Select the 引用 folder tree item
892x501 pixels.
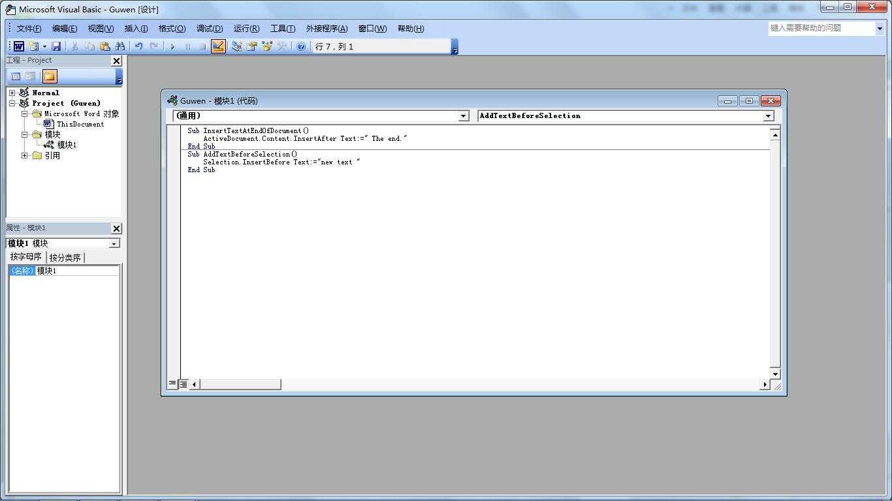tap(52, 155)
